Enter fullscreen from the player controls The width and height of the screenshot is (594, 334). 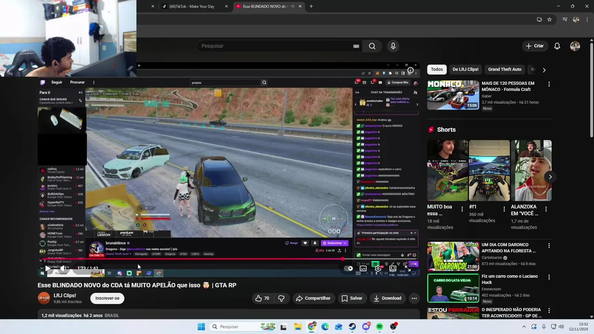coord(408,268)
